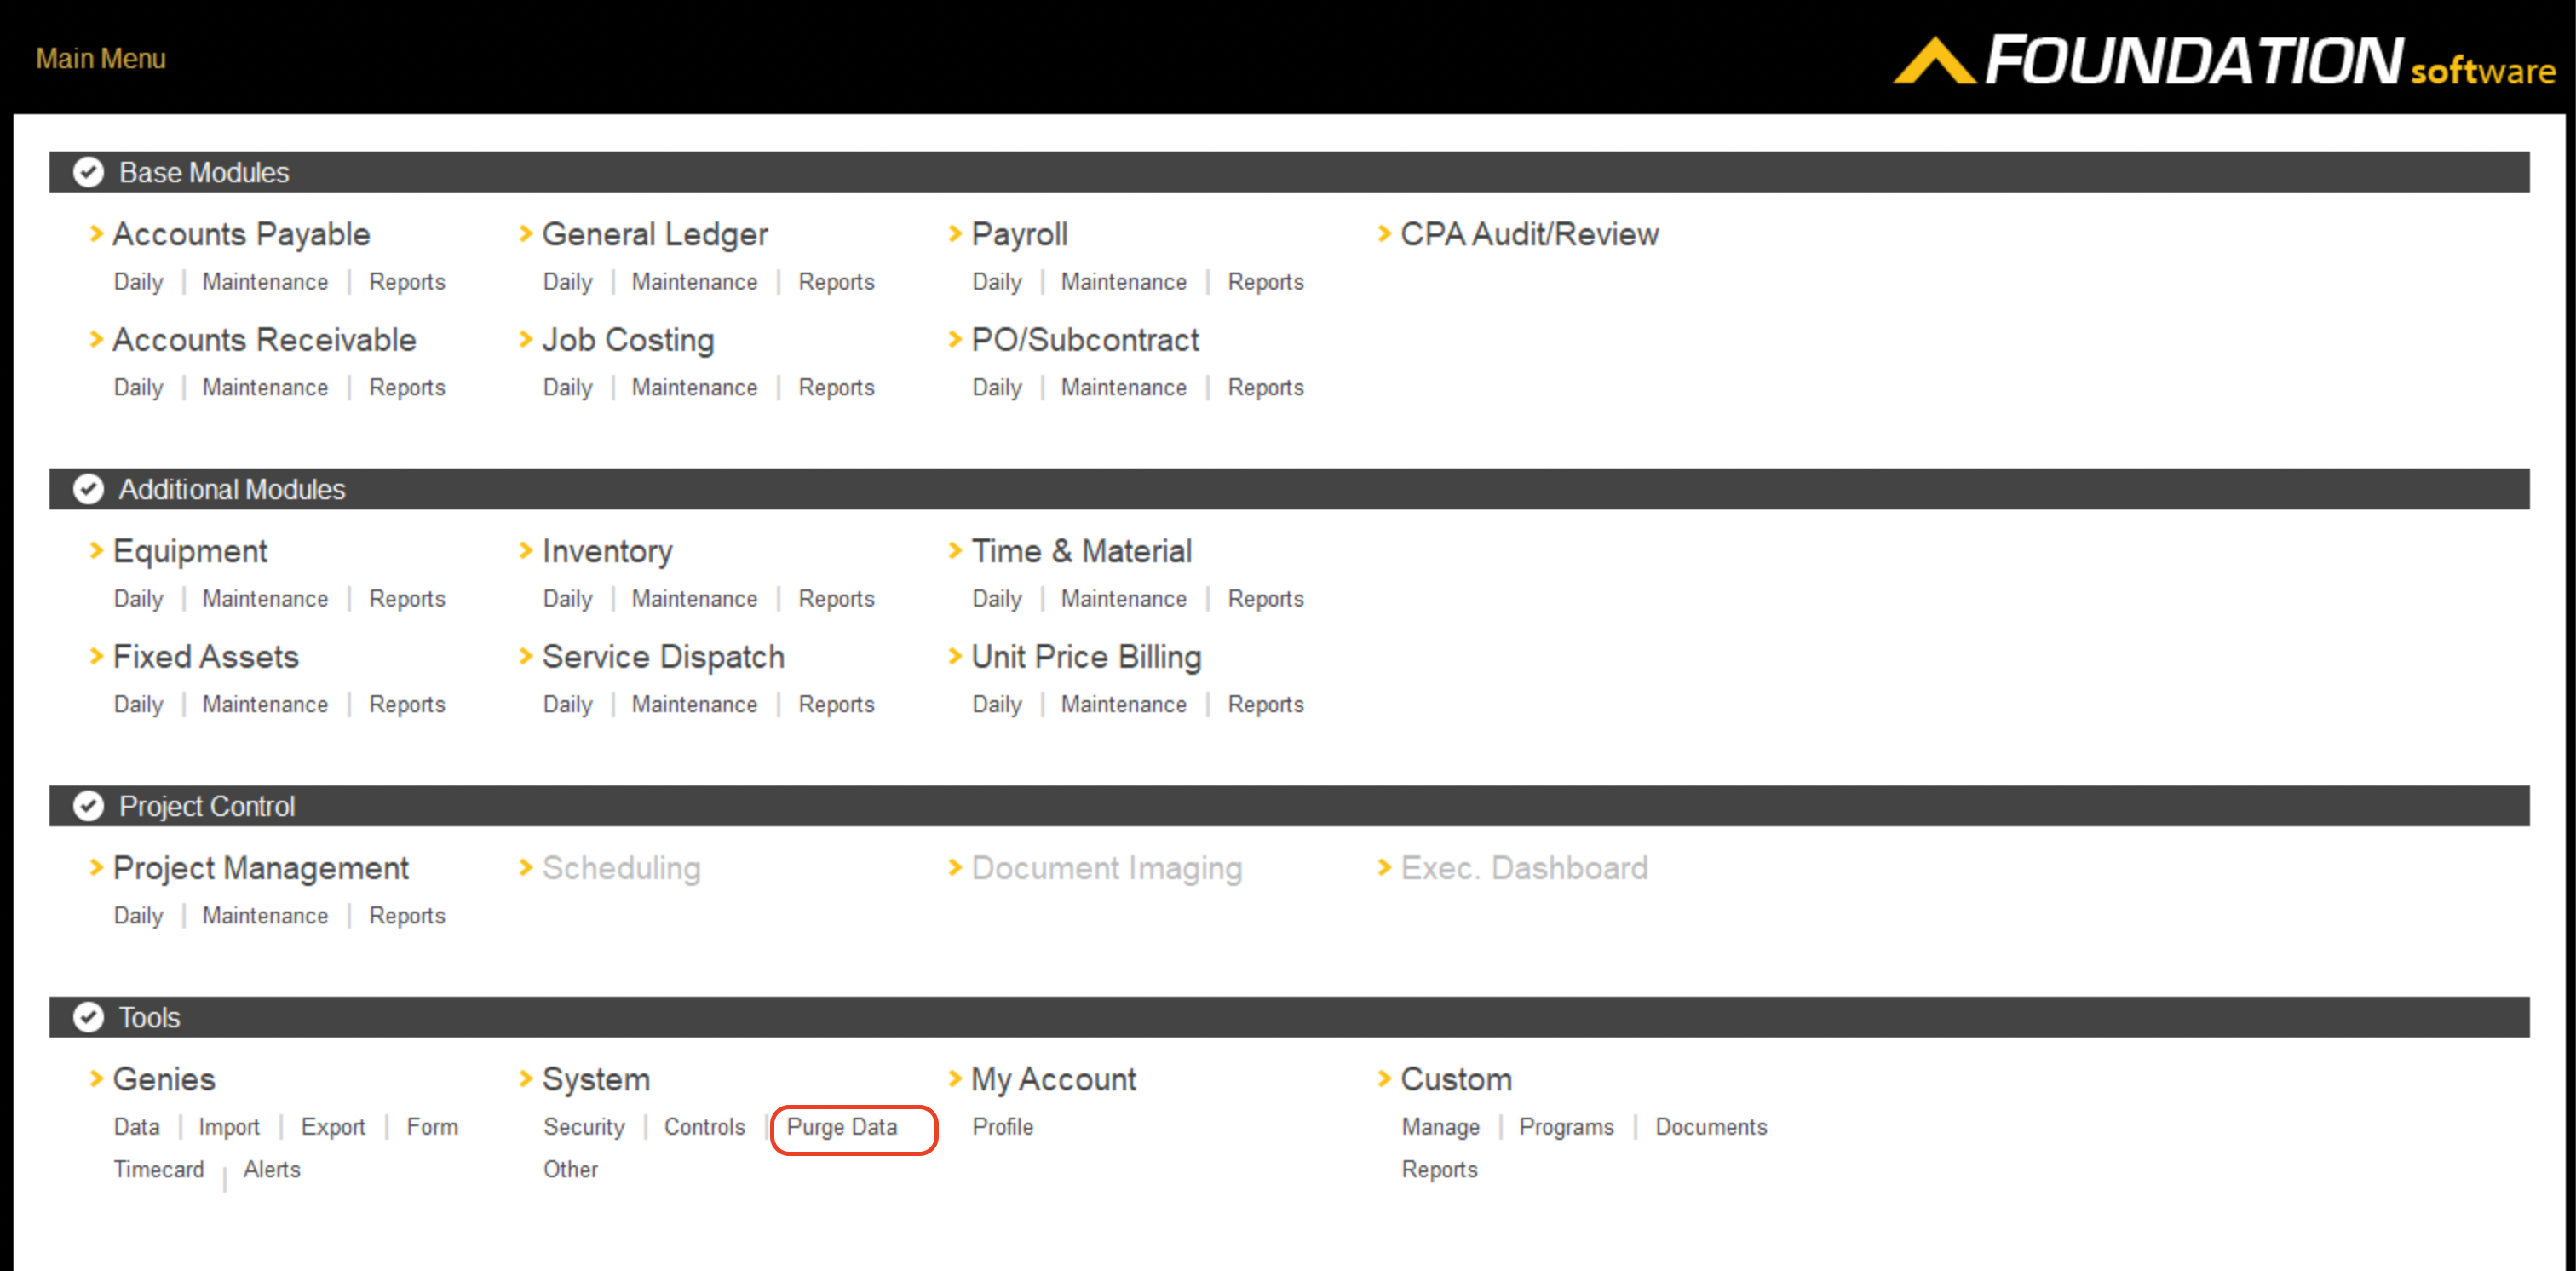Click the Additional Modules checkmark icon
Viewport: 2576px width, 1271px height.
click(88, 489)
